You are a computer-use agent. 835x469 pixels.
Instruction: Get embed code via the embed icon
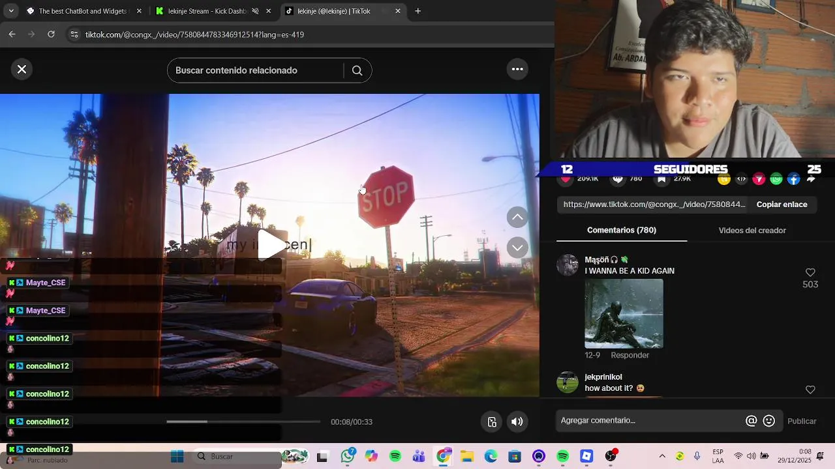[x=741, y=178]
